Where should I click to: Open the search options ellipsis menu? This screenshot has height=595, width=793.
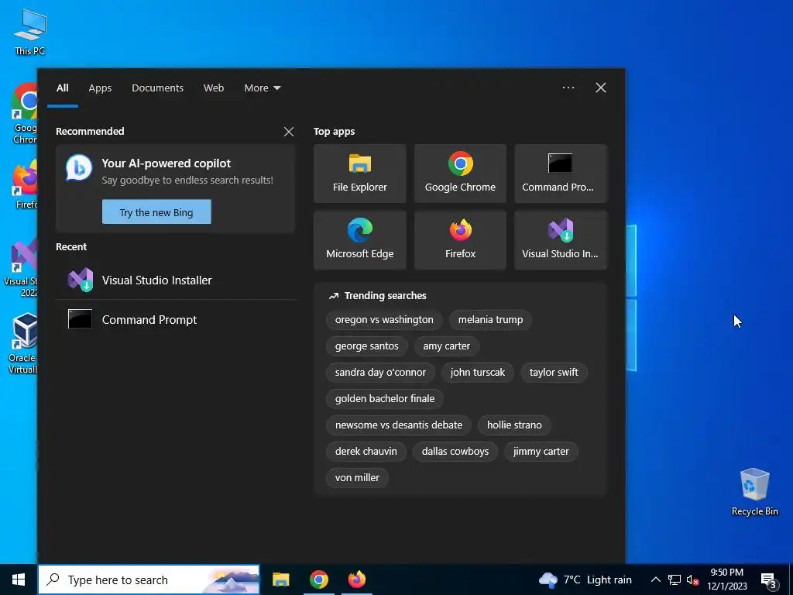(568, 88)
